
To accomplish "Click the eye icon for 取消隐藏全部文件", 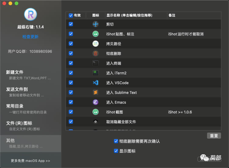I will click(x=96, y=122).
